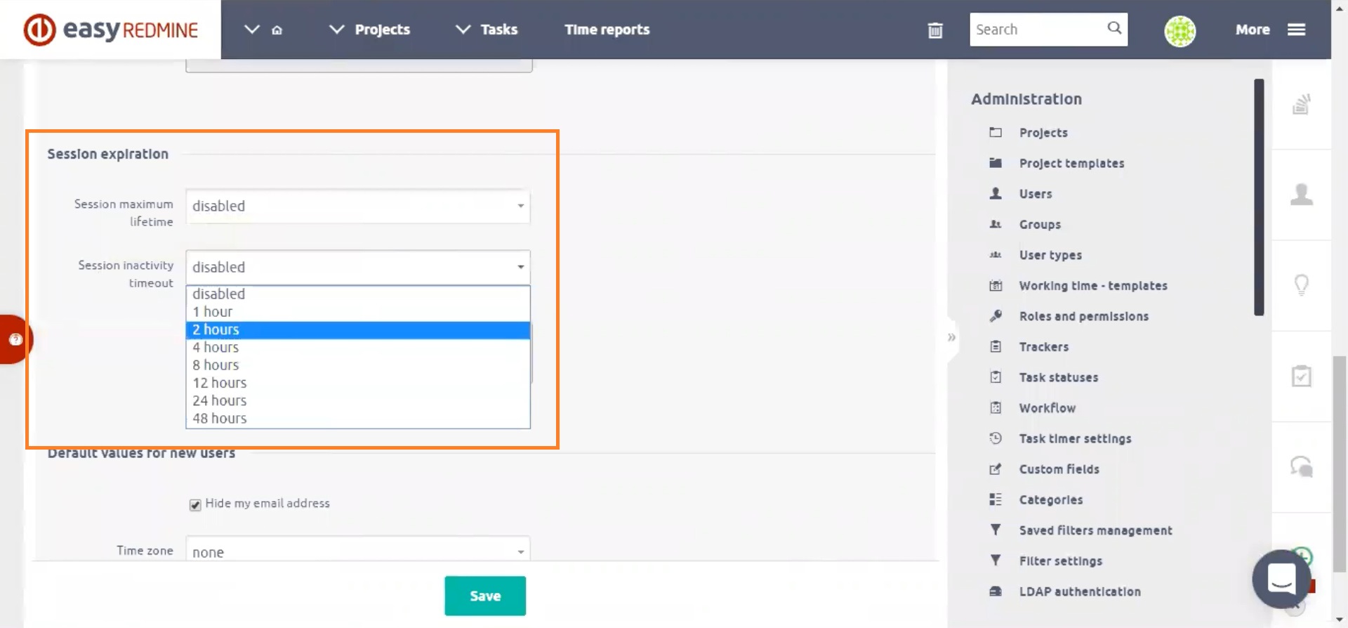This screenshot has height=628, width=1348.
Task: Click the Administration panel scrollbar
Action: 1259,197
